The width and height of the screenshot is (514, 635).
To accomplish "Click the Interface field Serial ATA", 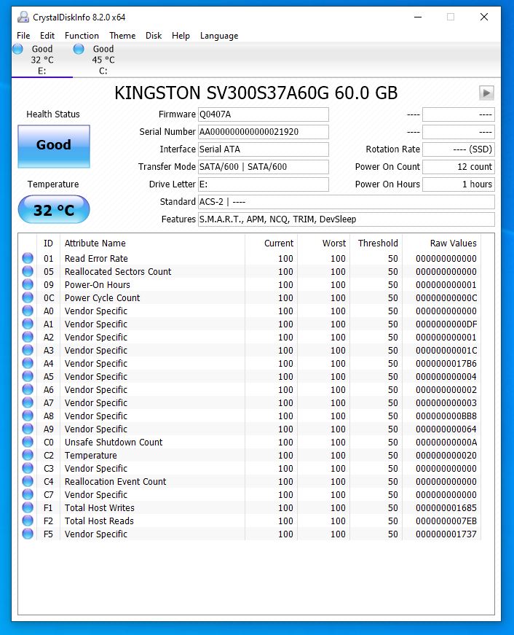I will coord(264,149).
